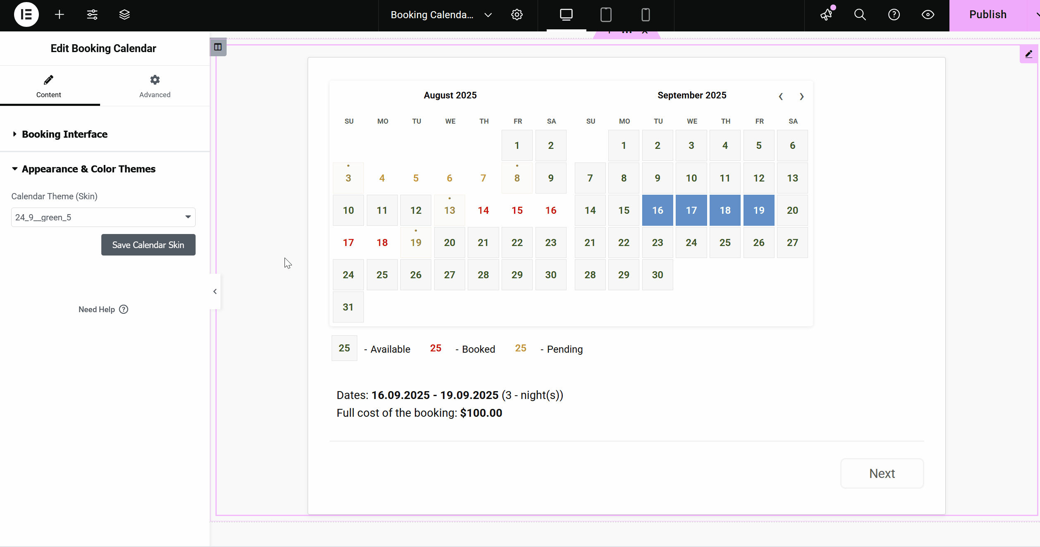Click booked date August 15
Viewport: 1040px width, 547px height.
[x=517, y=210]
